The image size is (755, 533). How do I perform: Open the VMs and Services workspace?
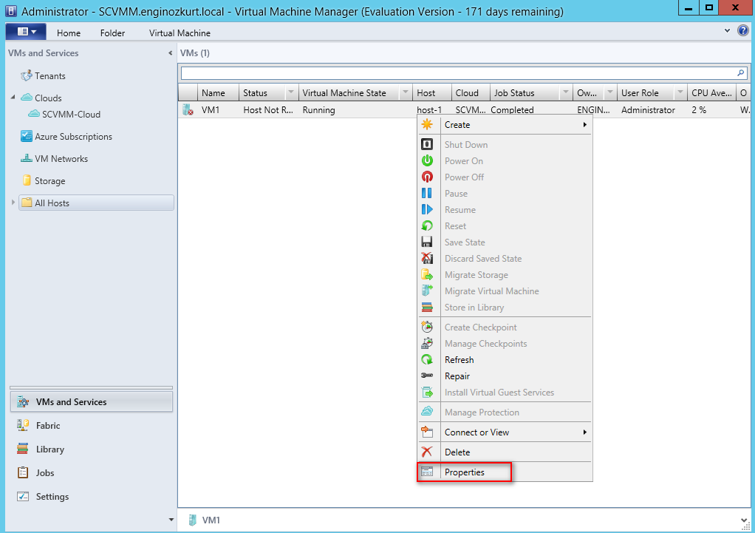coord(92,401)
